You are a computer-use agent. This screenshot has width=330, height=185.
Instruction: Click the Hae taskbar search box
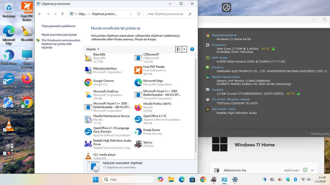[128, 180]
